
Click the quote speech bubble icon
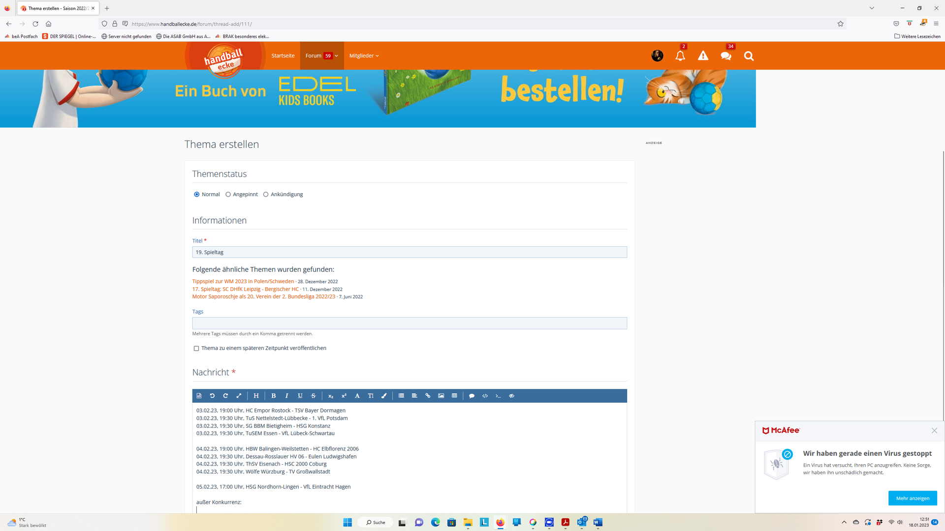pyautogui.click(x=472, y=396)
